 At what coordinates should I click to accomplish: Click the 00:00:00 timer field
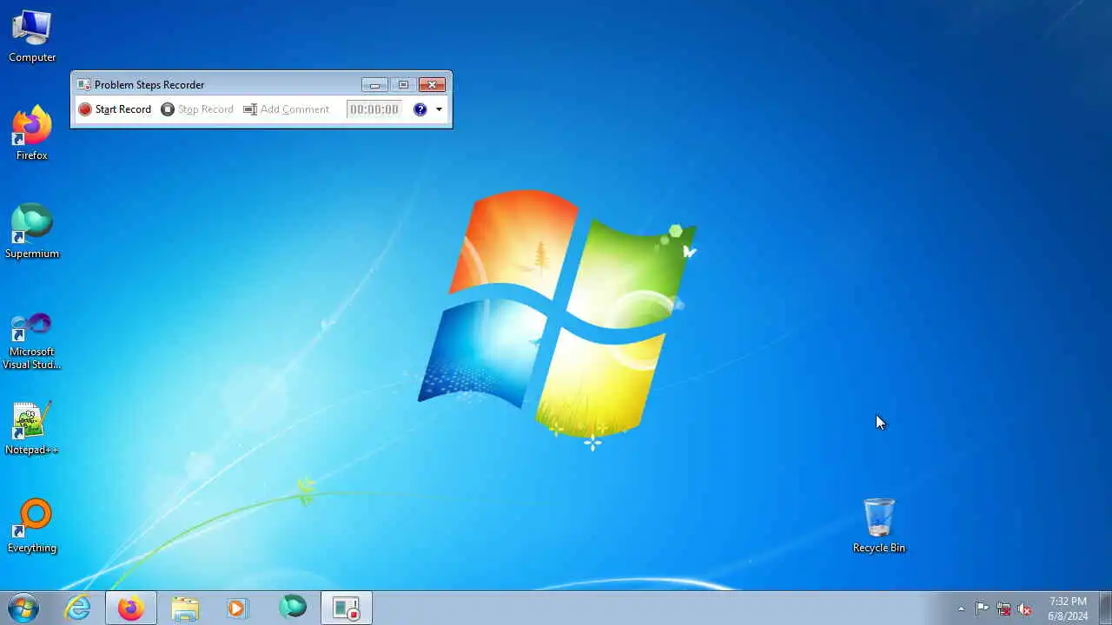pyautogui.click(x=374, y=109)
